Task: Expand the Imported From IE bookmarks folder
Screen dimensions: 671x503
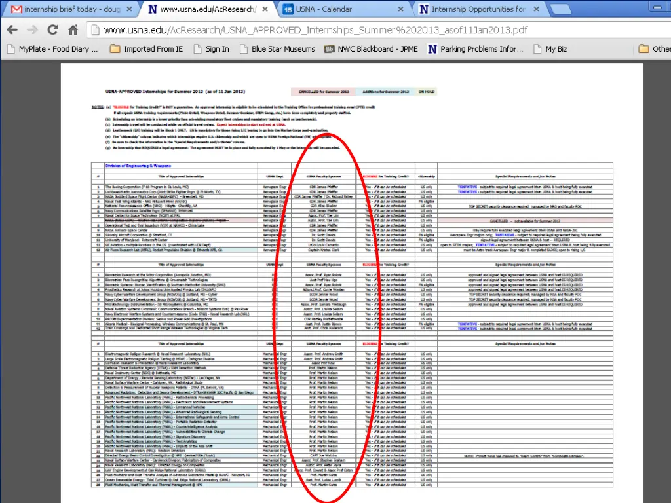Action: pyautogui.click(x=146, y=48)
